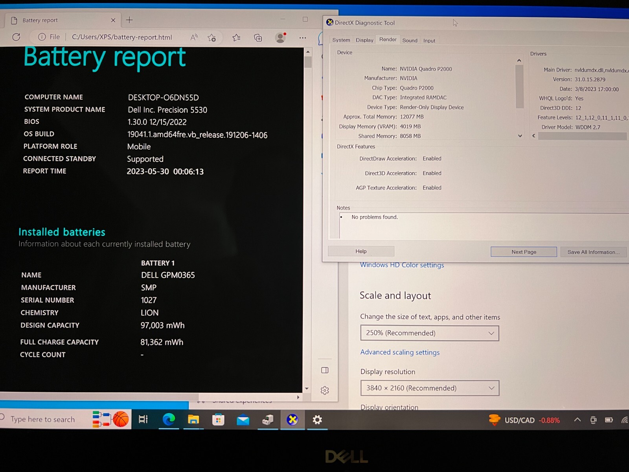Open a new tab in Edge
Screen dimensions: 629x472
pyautogui.click(x=129, y=20)
